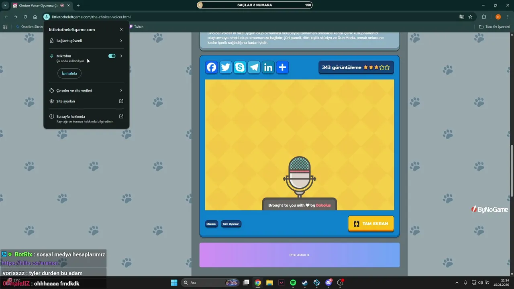Open the Chrome profile avatar E
Viewport: 514px width, 289px height.
click(498, 17)
